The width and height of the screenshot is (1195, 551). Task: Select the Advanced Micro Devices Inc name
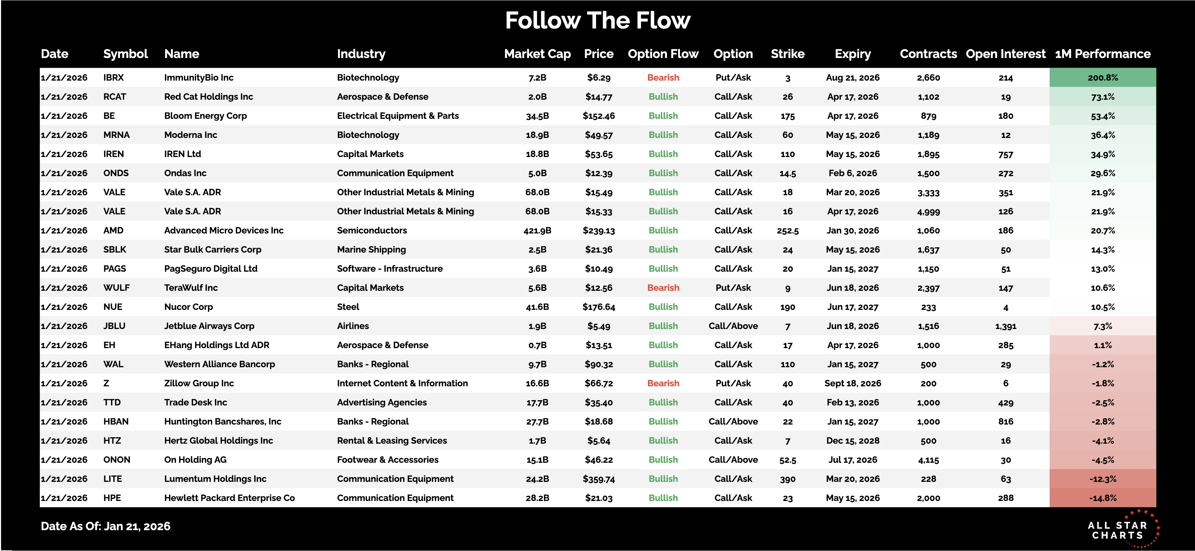click(x=224, y=230)
